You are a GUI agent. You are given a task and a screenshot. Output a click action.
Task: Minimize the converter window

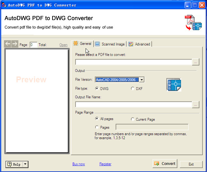(187, 5)
